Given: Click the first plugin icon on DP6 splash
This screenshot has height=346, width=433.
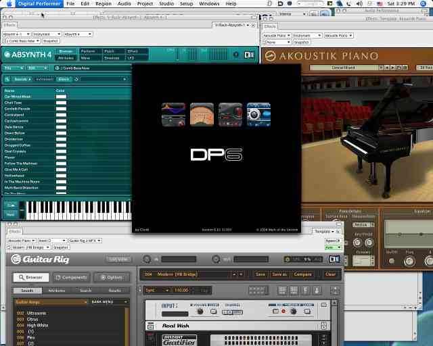Looking at the screenshot, I should pyautogui.click(x=173, y=114).
